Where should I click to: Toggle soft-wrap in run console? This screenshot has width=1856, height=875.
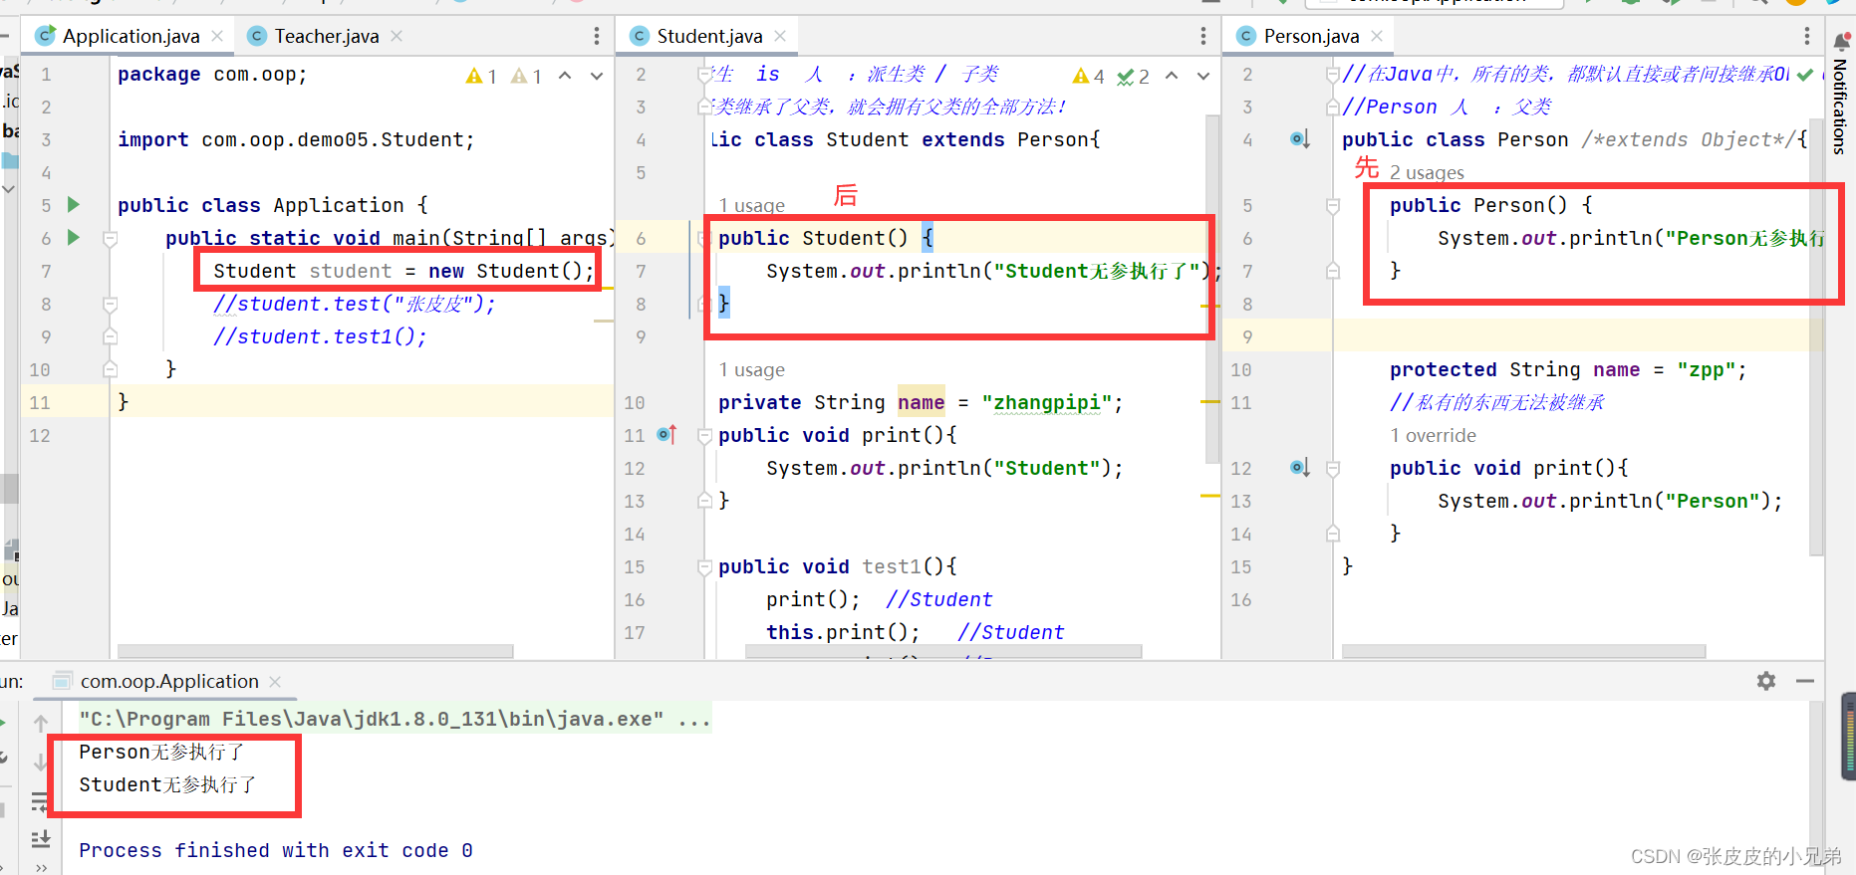(41, 801)
